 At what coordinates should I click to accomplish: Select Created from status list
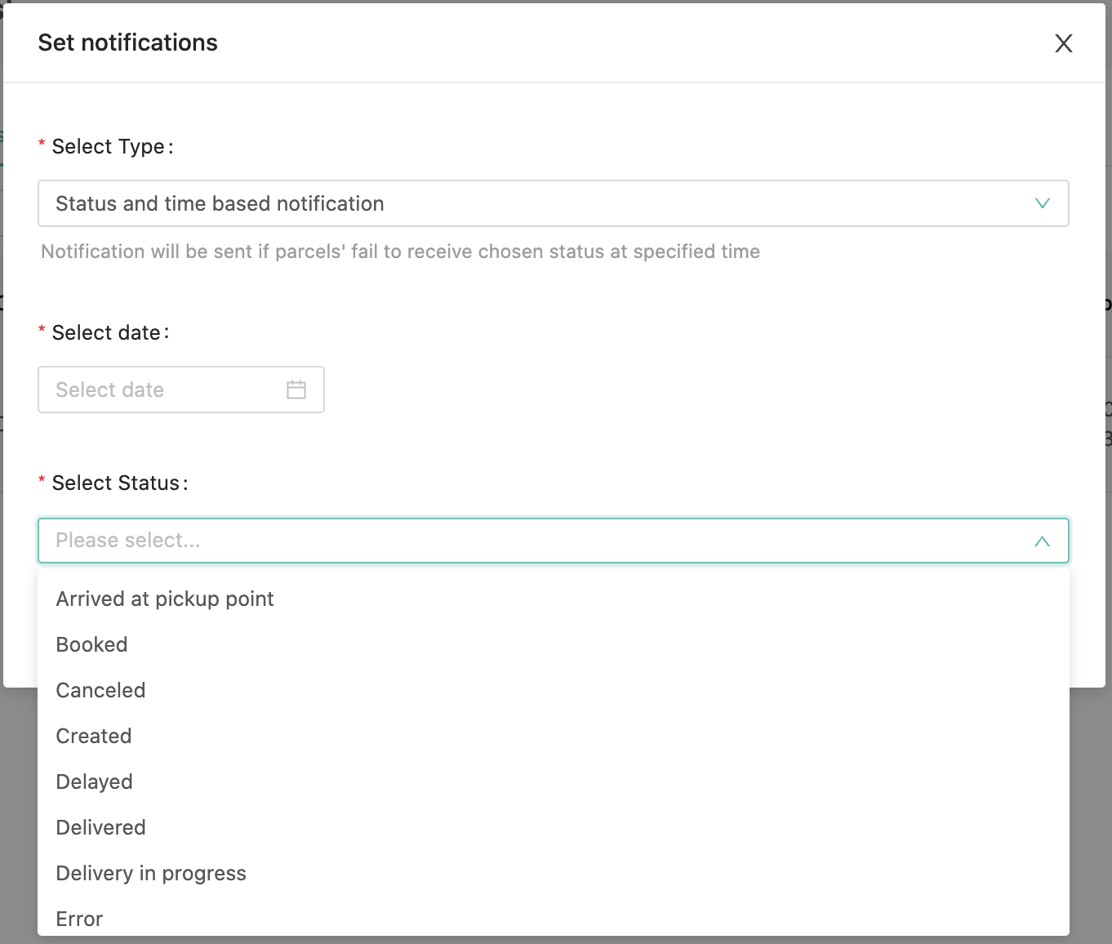tap(553, 736)
